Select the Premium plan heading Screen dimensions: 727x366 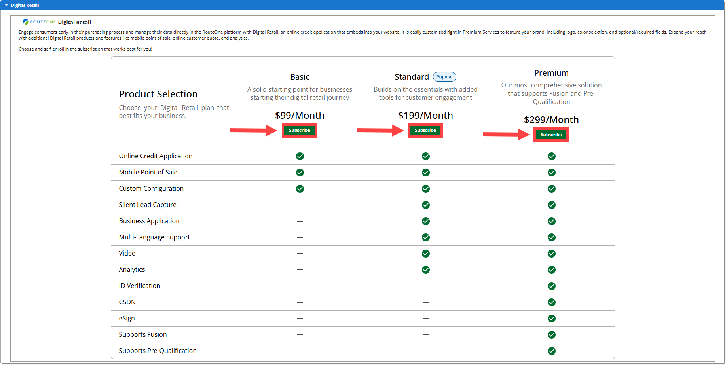551,73
